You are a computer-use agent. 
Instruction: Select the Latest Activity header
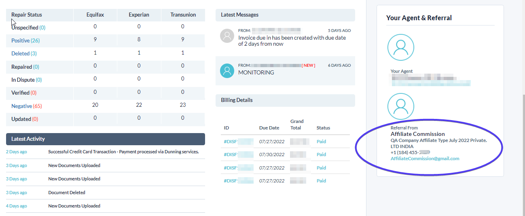(105, 139)
